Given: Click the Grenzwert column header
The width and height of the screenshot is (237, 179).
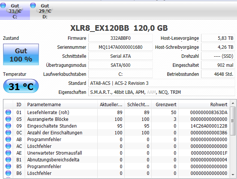Looking at the screenshot, I should (x=165, y=104).
